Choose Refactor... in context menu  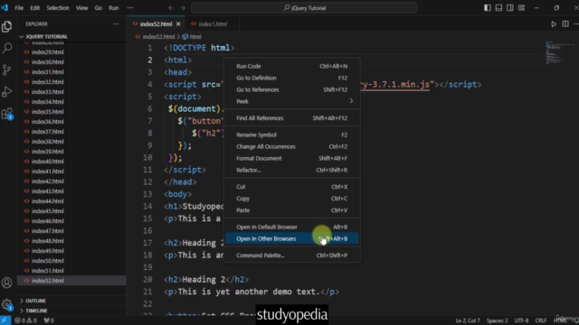pyautogui.click(x=291, y=171)
